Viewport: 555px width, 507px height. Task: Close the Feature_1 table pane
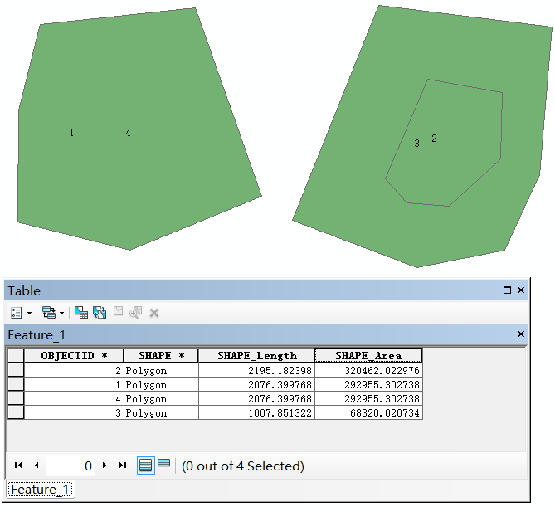[x=521, y=334]
